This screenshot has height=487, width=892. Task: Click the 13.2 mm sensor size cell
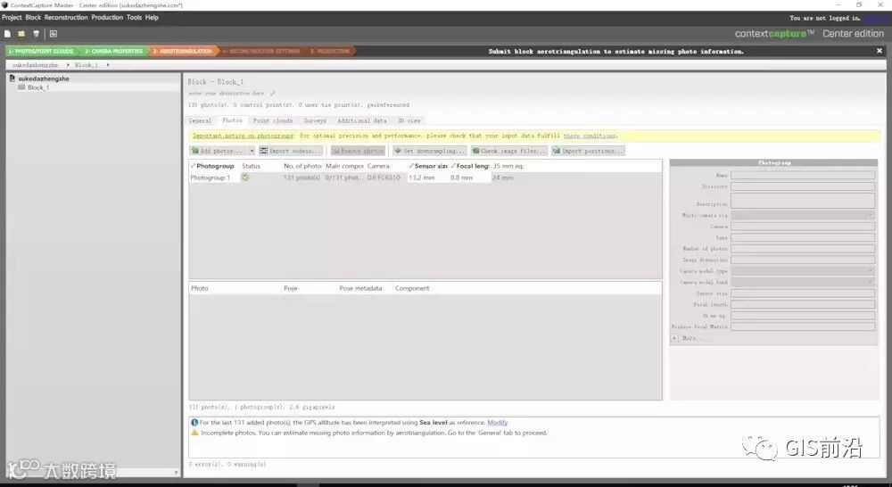point(428,177)
